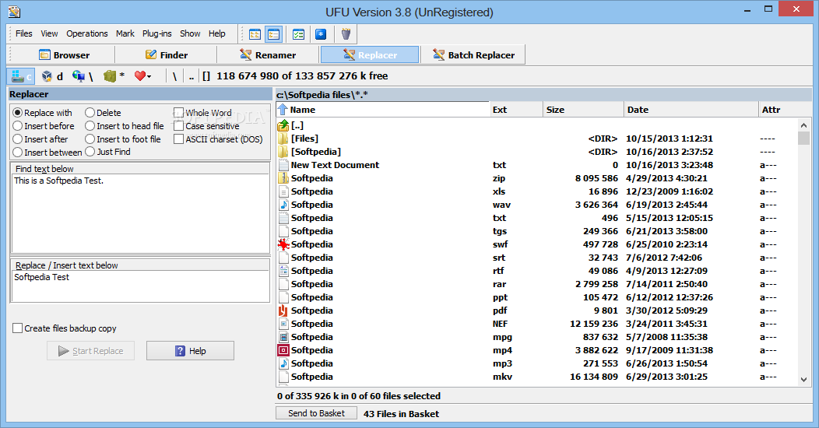This screenshot has width=819, height=428.
Task: Click the Start Replace button
Action: [90, 351]
